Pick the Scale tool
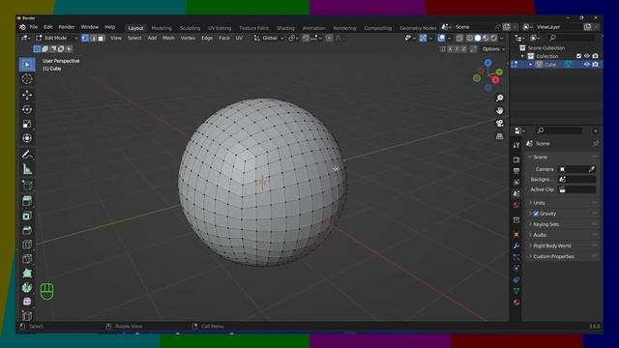Viewport: 619px width, 348px height. click(x=27, y=124)
